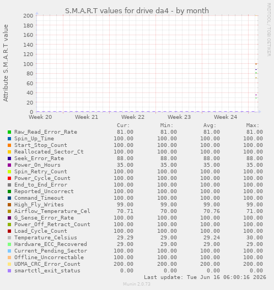Screen dimensions: 274x290
Task: Select the Offline_Uncorrectable legend label
Action: pos(49,258)
